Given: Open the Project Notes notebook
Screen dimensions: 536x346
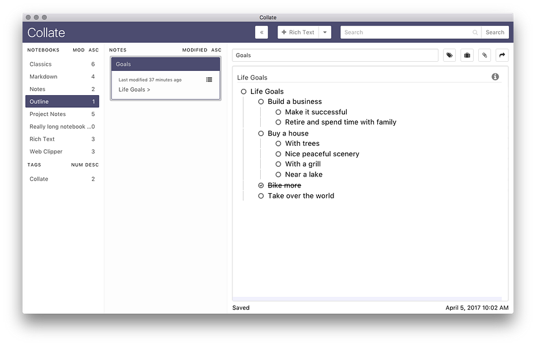Looking at the screenshot, I should (x=62, y=114).
